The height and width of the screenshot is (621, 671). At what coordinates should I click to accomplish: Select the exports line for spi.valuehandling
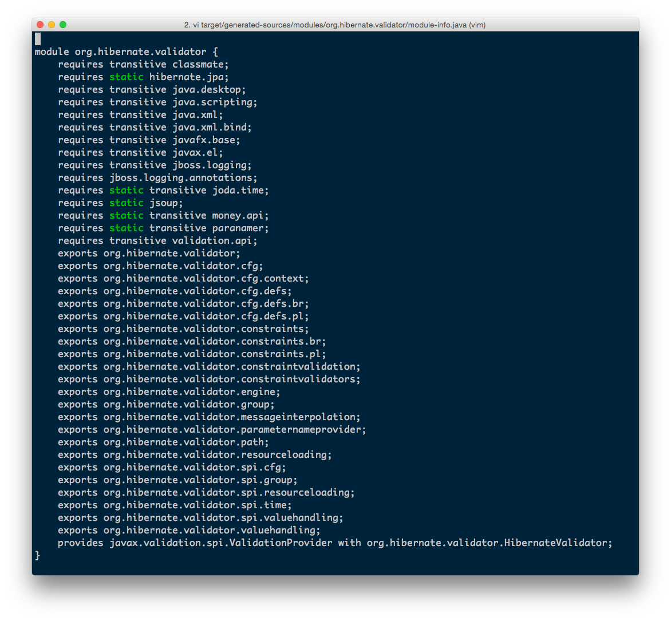coord(199,517)
